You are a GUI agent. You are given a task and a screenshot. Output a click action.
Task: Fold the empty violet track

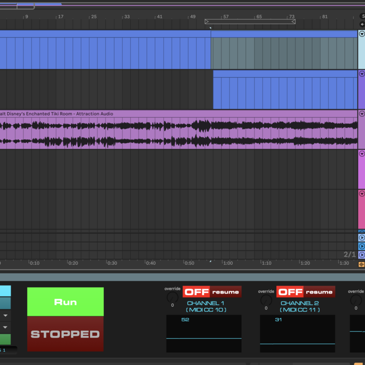361,154
